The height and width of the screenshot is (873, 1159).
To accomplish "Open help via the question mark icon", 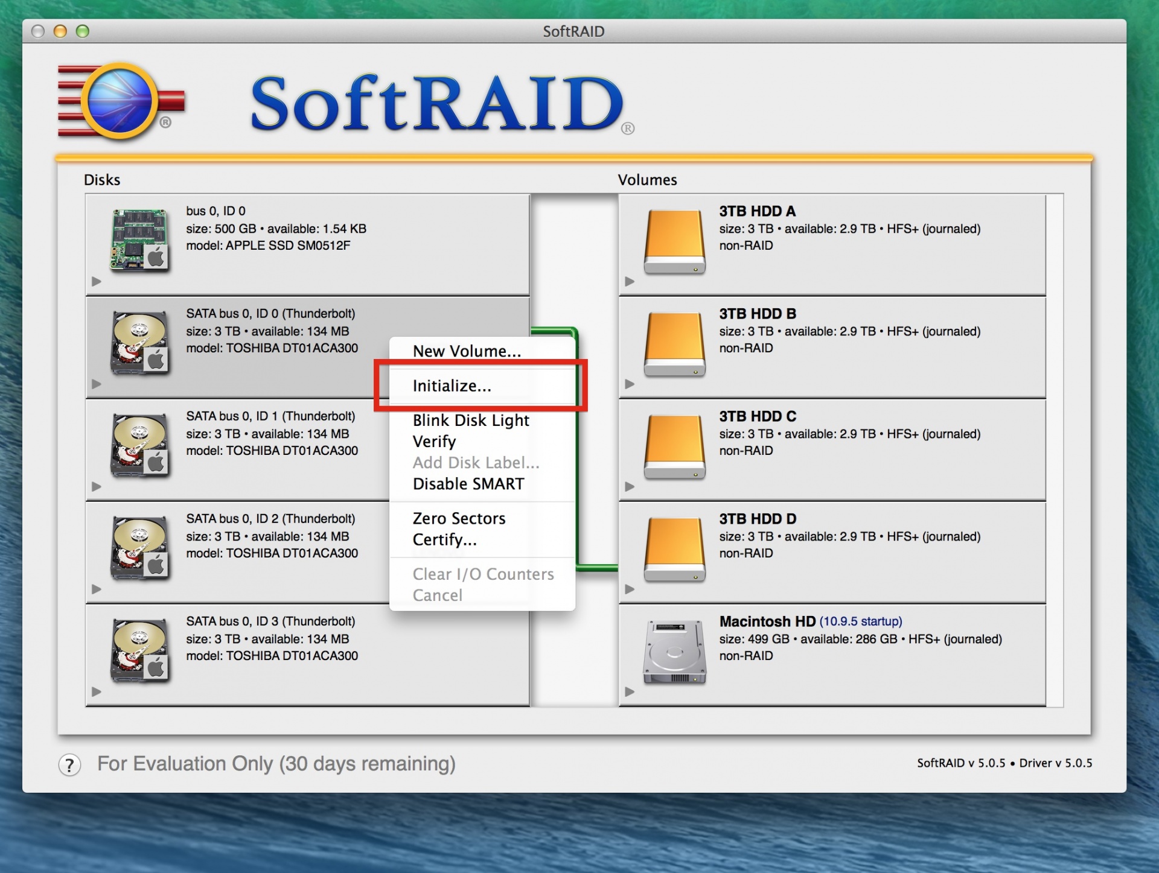I will coord(70,765).
